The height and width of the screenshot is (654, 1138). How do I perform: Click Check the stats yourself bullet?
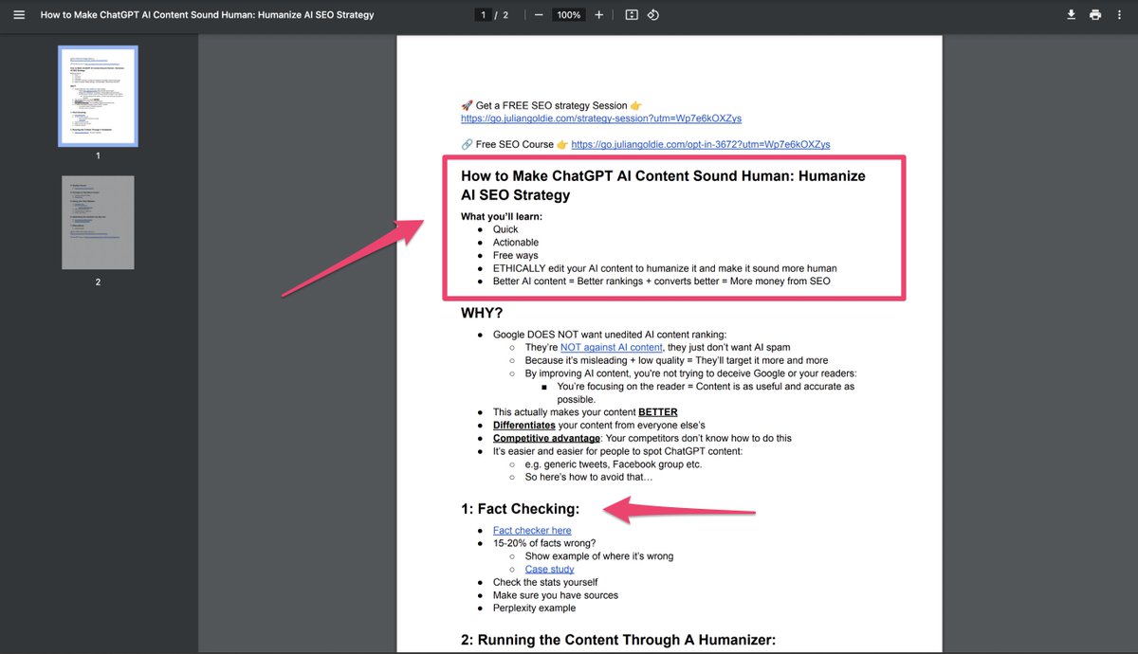(x=545, y=583)
